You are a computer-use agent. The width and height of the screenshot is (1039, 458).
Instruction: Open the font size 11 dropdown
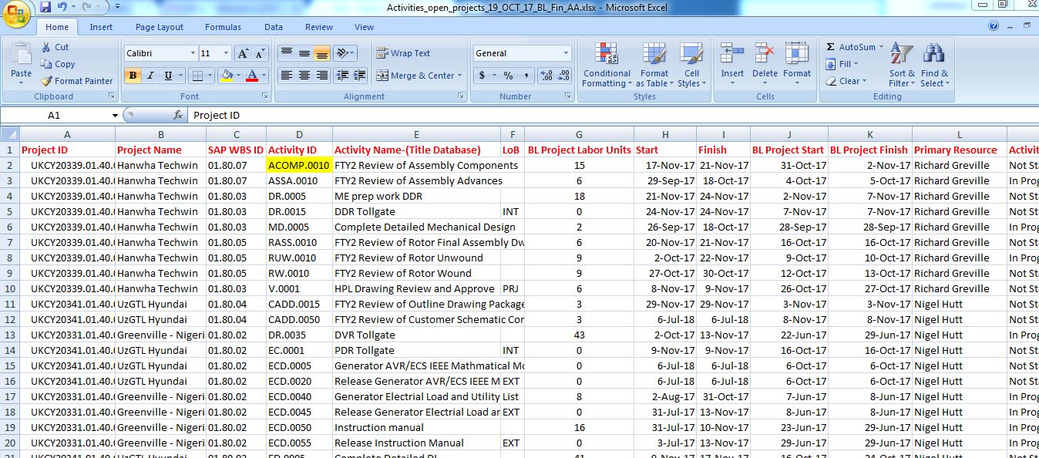coord(227,53)
